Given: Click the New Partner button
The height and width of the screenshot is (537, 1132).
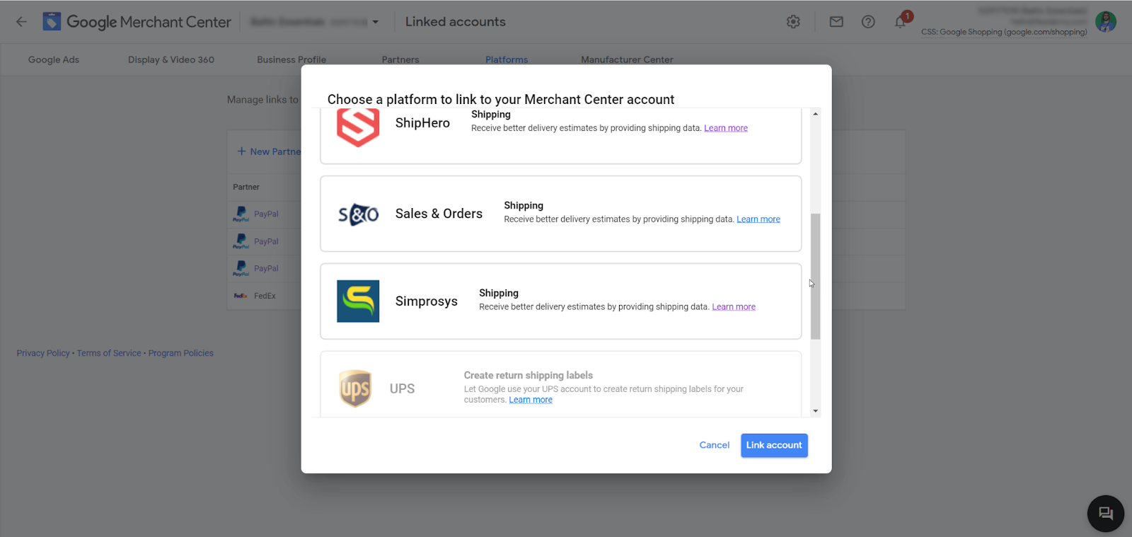Looking at the screenshot, I should tap(269, 151).
